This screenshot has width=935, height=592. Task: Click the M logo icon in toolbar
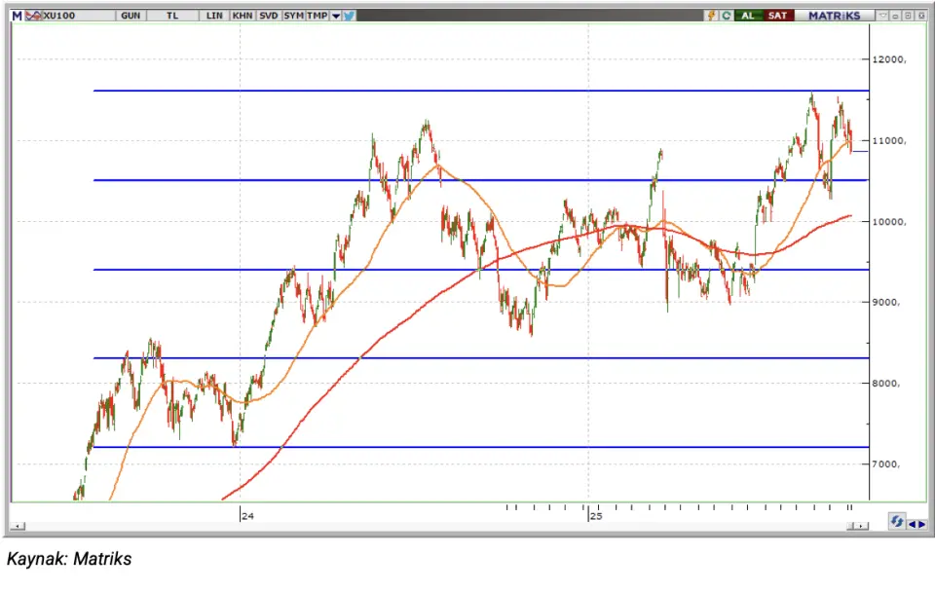[x=16, y=17]
